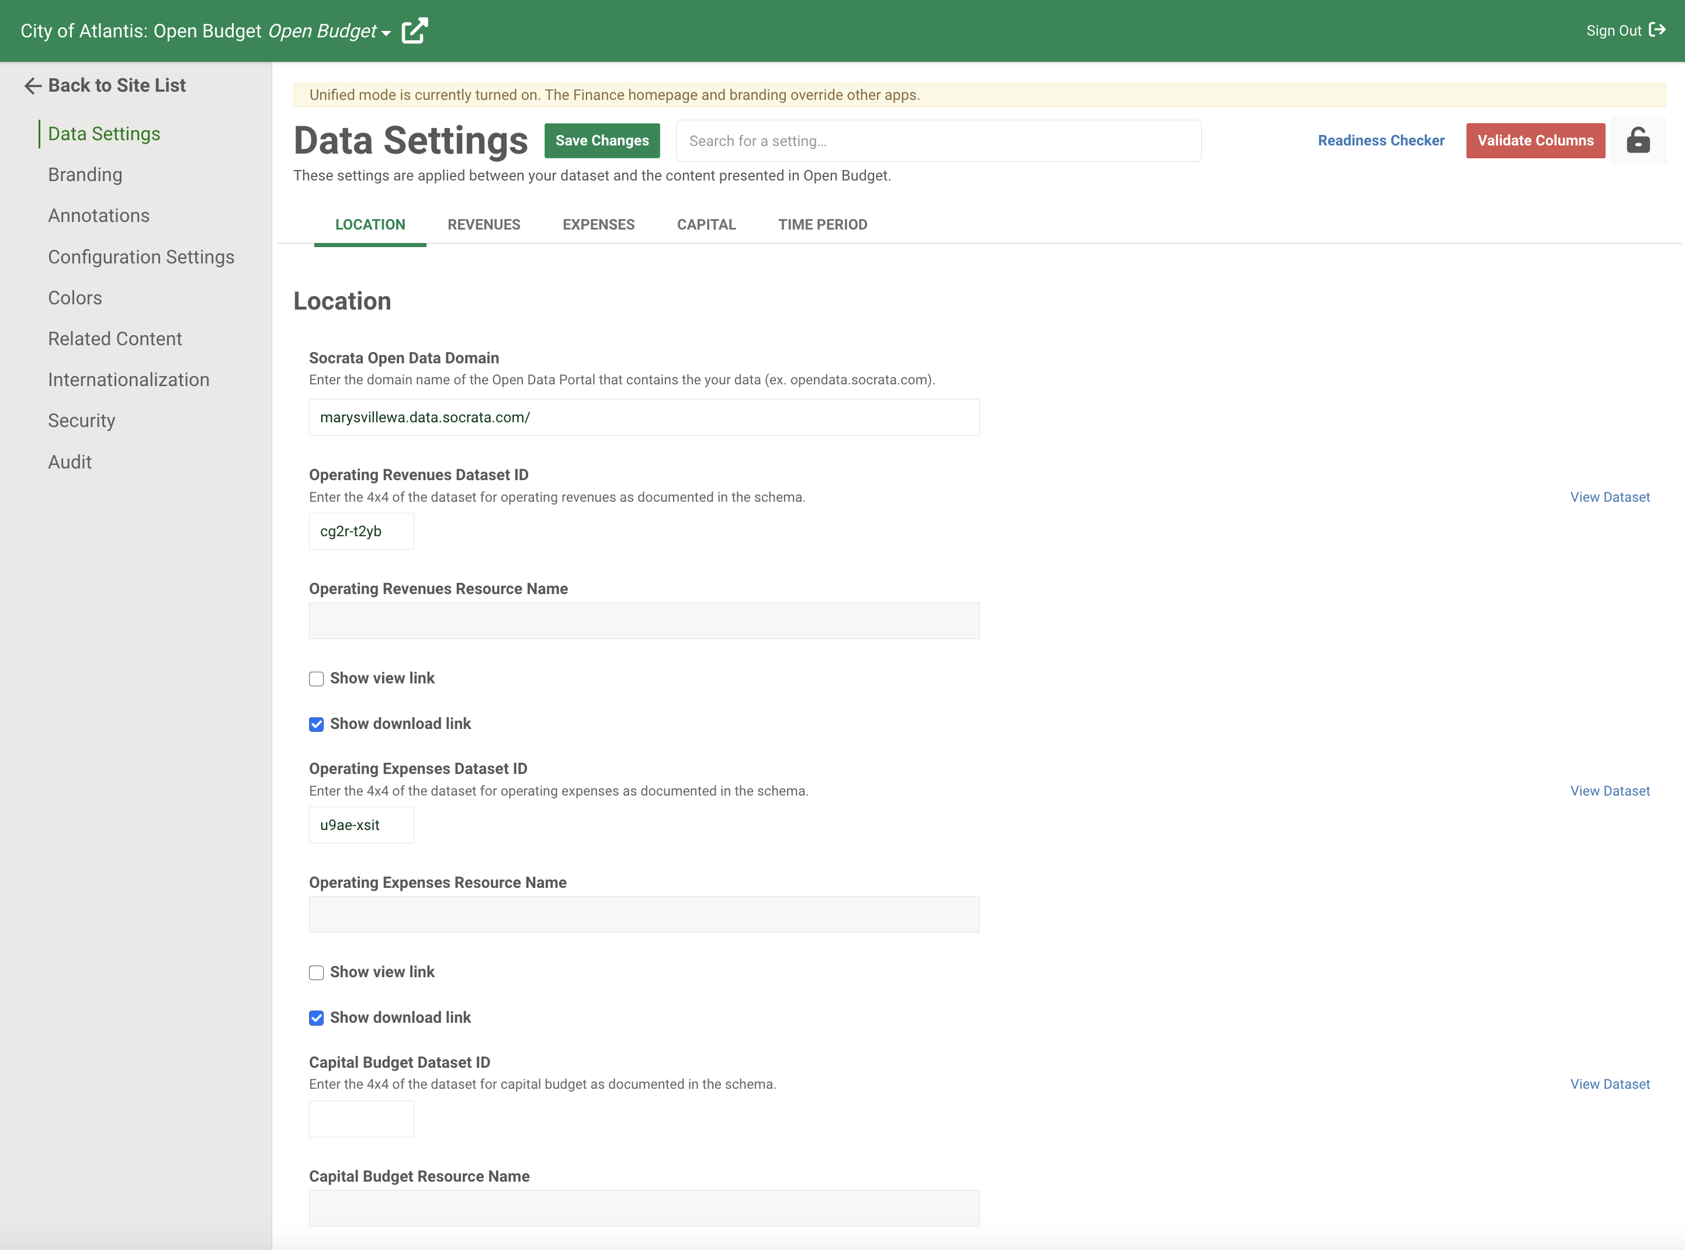Screen dimensions: 1685x1250
Task: Click the Operating Expenses Dataset ID field
Action: pyautogui.click(x=362, y=825)
